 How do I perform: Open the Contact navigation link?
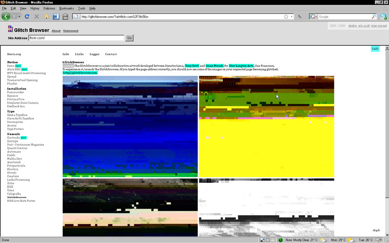pos(111,54)
